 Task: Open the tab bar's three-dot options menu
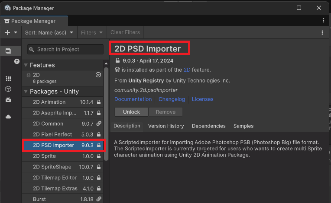pos(323,20)
